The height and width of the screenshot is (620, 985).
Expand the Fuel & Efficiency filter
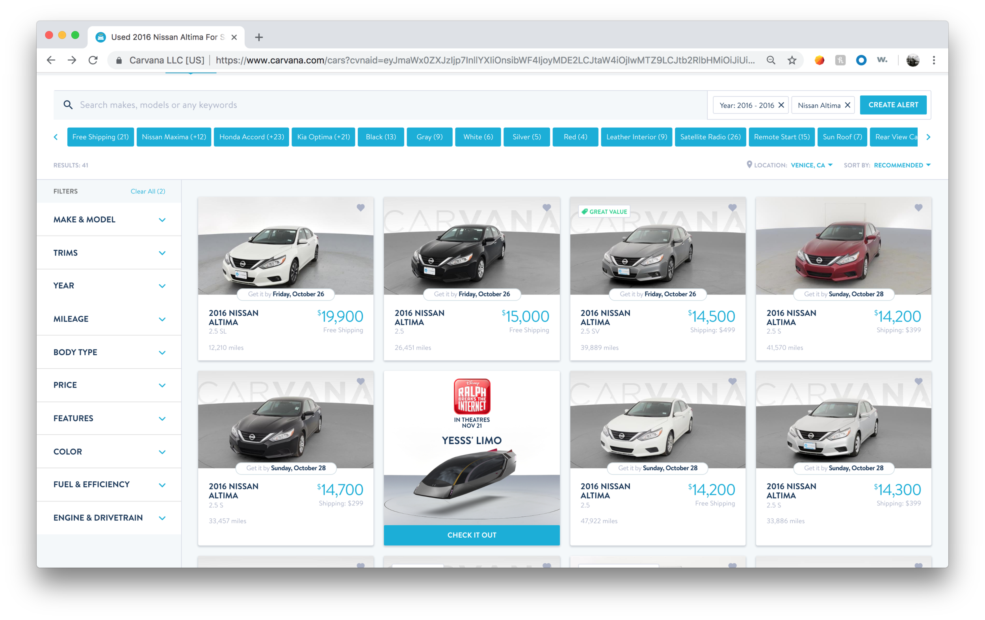click(109, 484)
